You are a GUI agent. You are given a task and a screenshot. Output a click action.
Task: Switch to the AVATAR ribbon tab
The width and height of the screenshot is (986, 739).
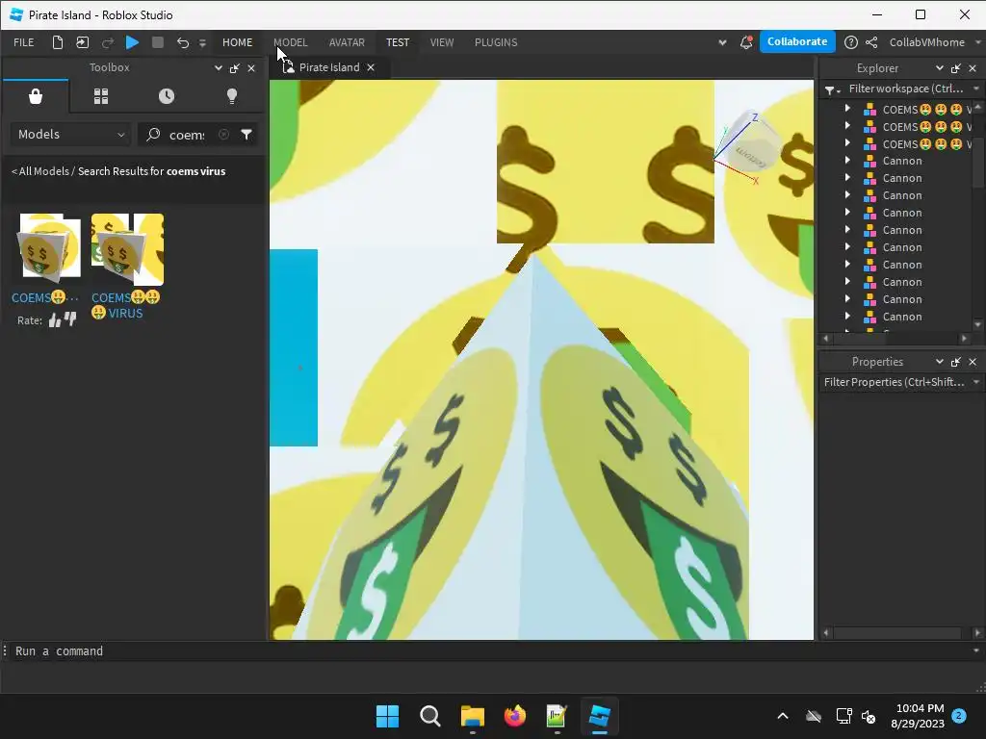tap(347, 42)
